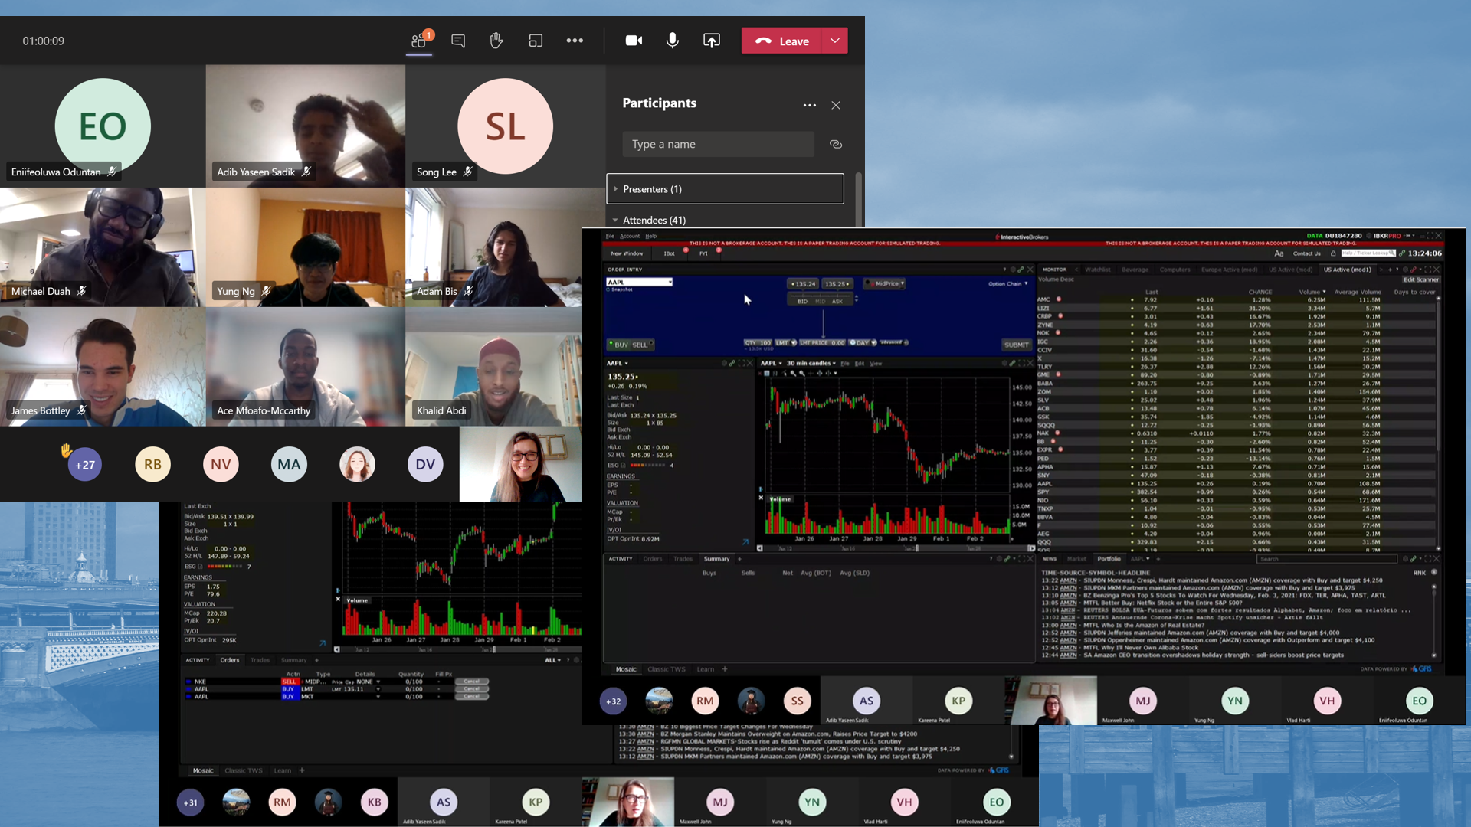The width and height of the screenshot is (1471, 827).
Task: Click the Type a name search field
Action: pos(718,144)
